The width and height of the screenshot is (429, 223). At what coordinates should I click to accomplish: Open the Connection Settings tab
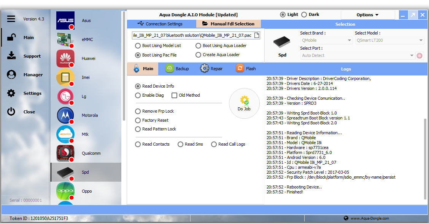pos(161,24)
